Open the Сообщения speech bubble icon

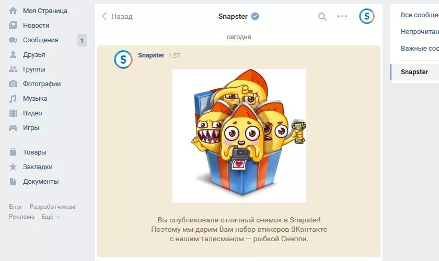13,40
